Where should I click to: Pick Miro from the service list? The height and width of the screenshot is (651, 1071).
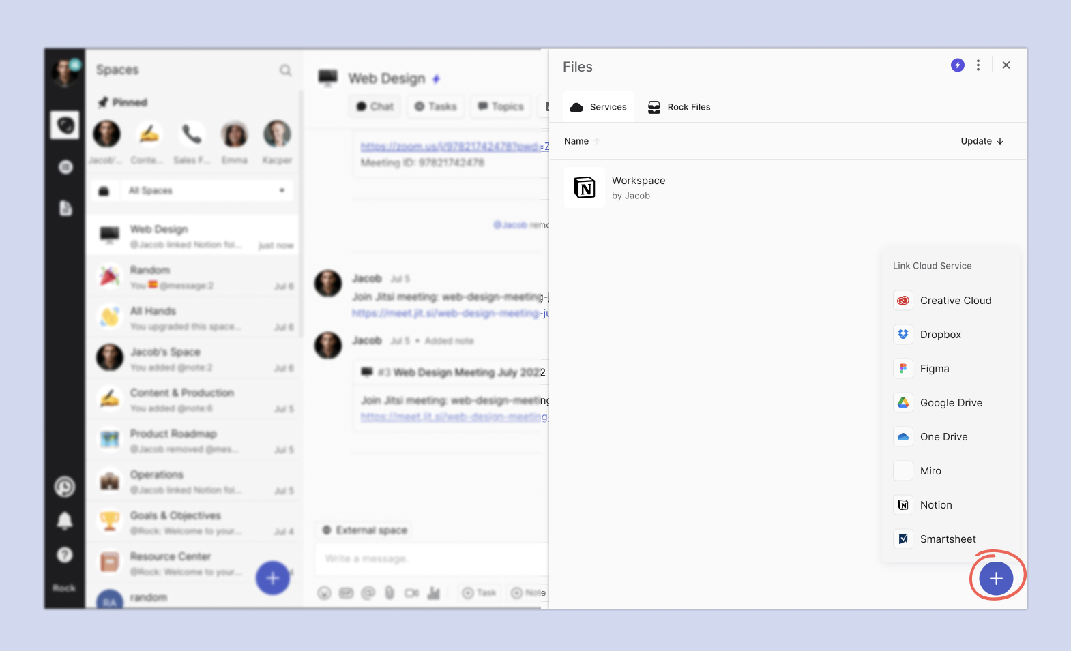pos(930,471)
